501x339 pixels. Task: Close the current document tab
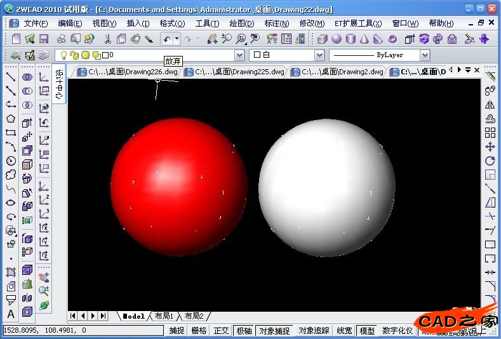(477, 70)
